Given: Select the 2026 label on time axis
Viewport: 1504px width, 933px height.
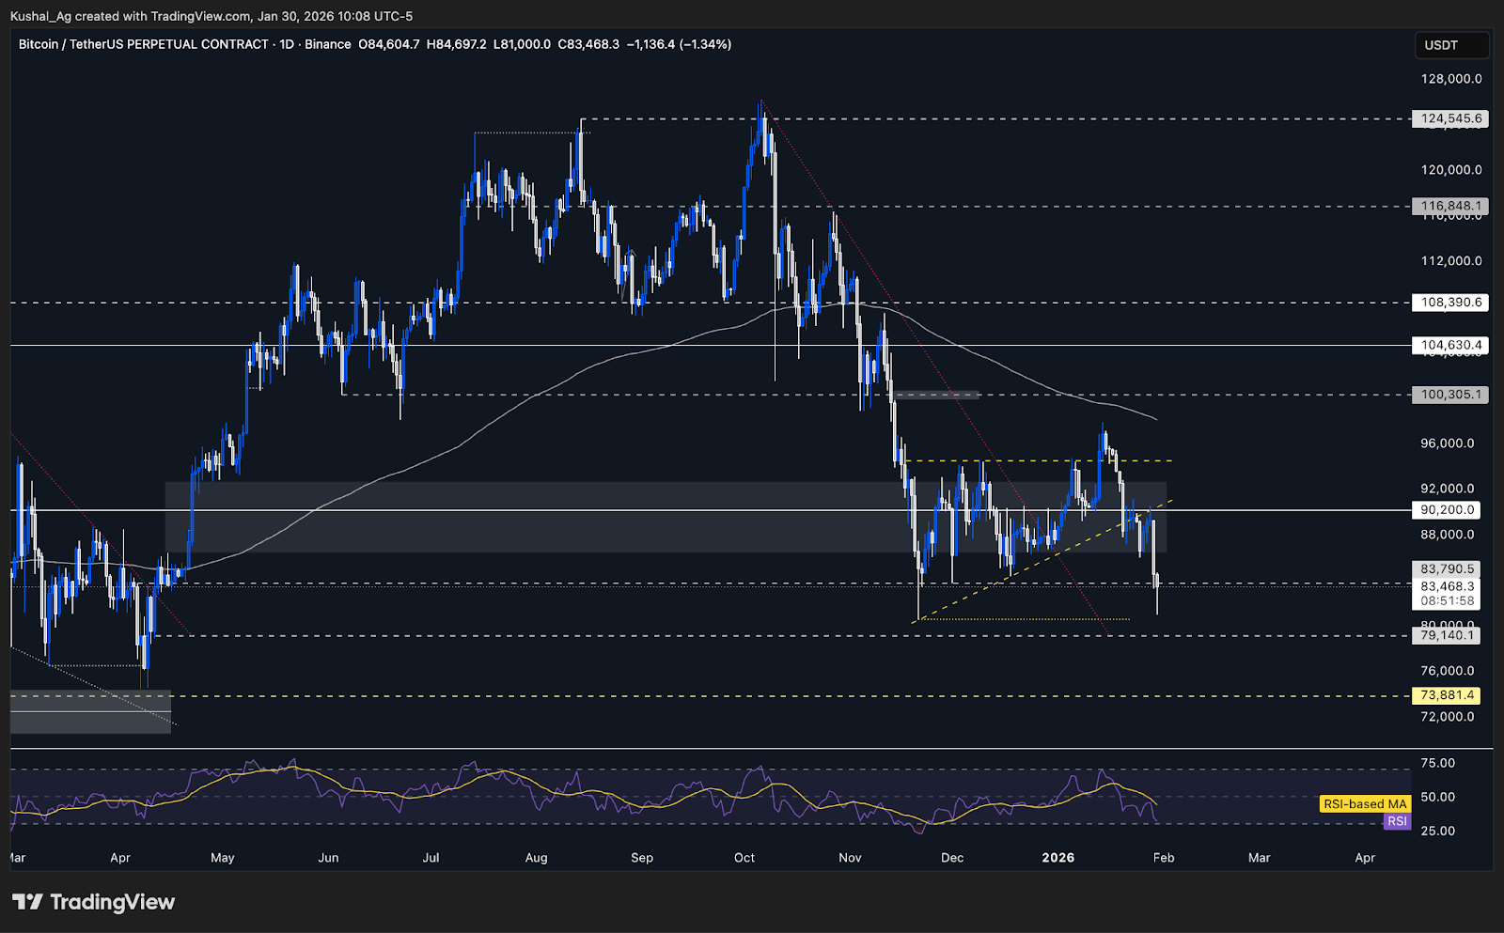Looking at the screenshot, I should tap(1057, 858).
